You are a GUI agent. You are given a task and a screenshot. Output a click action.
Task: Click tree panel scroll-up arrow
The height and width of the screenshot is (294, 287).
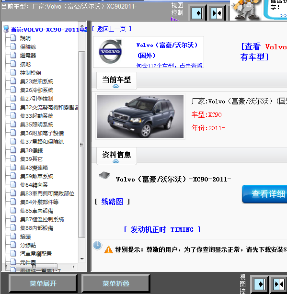coord(82,26)
